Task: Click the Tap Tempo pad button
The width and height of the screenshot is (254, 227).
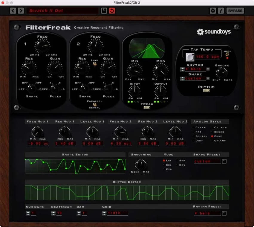Action: tap(190, 57)
